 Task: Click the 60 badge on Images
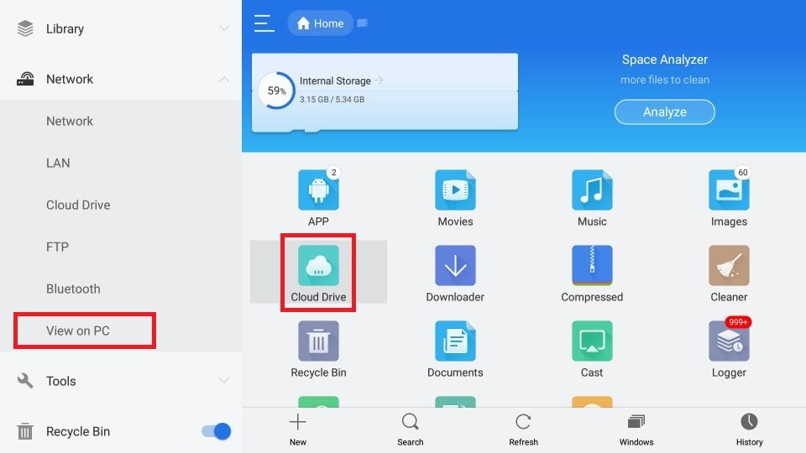click(x=743, y=173)
